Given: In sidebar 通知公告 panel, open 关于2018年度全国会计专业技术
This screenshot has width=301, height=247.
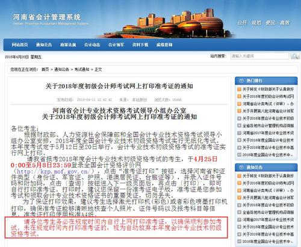Looking at the screenshot, I should [x=268, y=227].
